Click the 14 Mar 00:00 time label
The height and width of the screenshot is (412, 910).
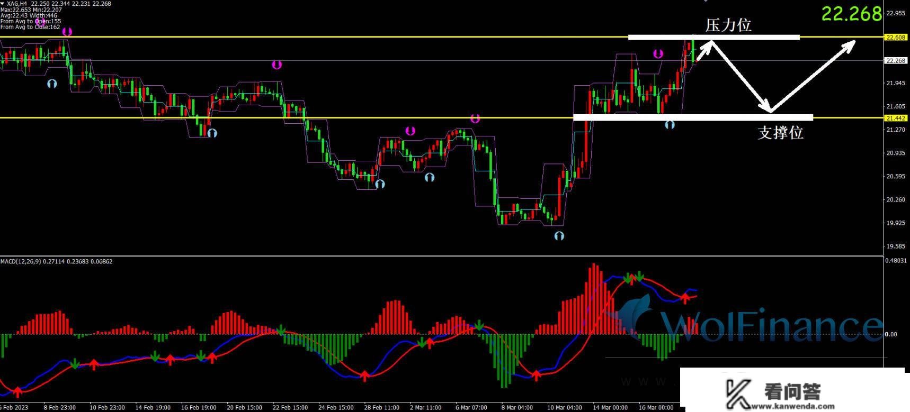(x=611, y=408)
